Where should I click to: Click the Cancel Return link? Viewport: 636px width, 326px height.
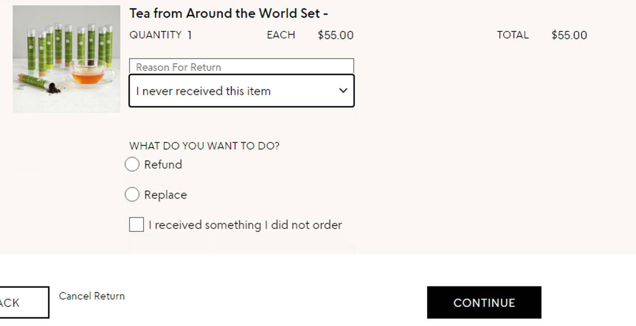[92, 296]
